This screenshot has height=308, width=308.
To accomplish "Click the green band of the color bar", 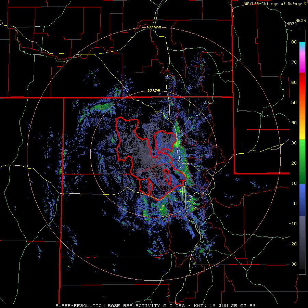I will tap(302, 162).
